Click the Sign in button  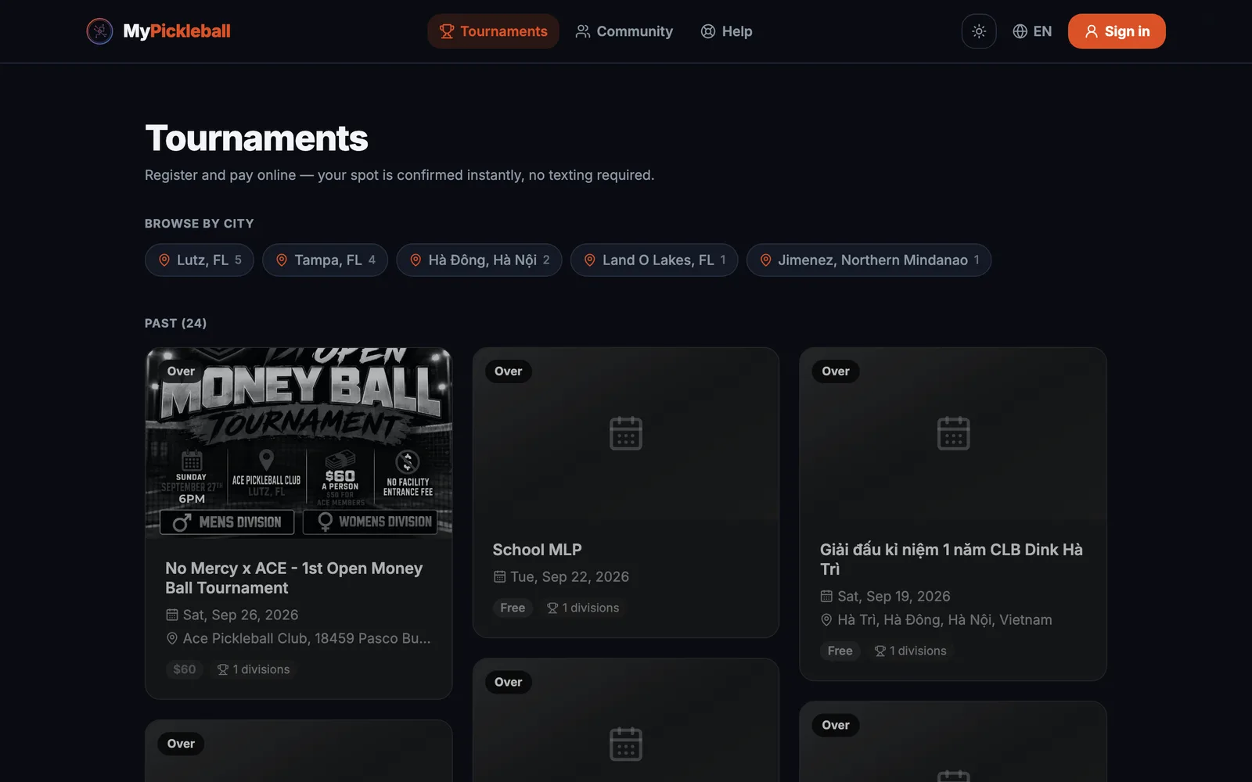[x=1117, y=31]
